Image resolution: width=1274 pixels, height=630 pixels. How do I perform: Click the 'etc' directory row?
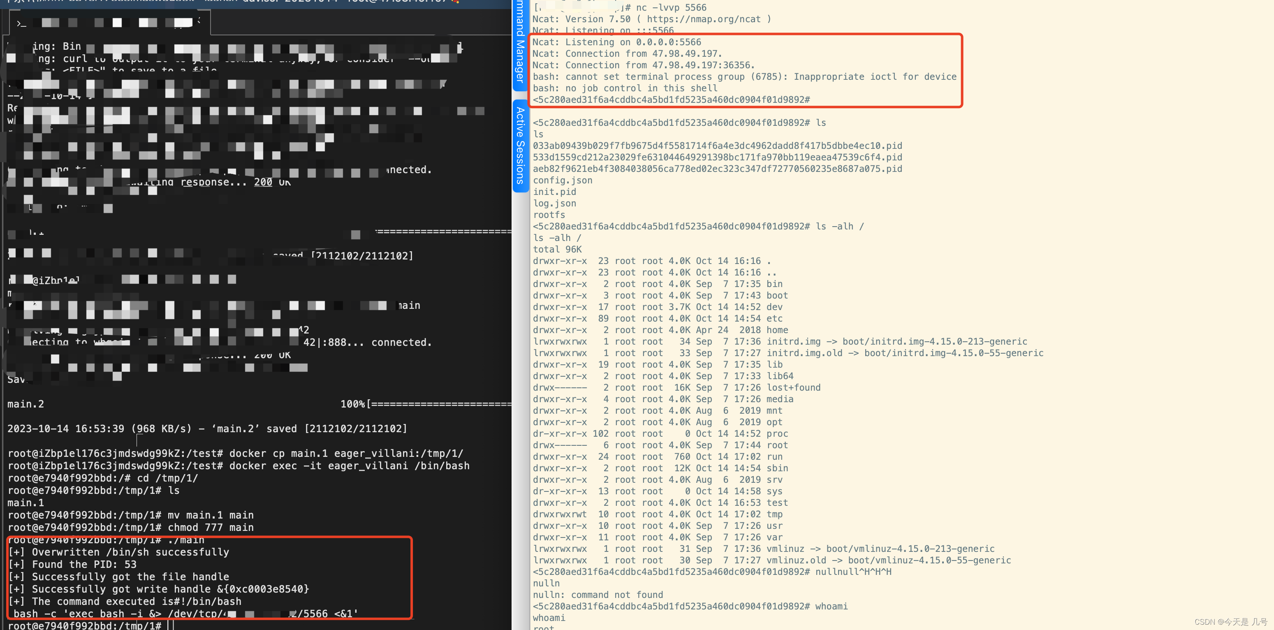[658, 318]
